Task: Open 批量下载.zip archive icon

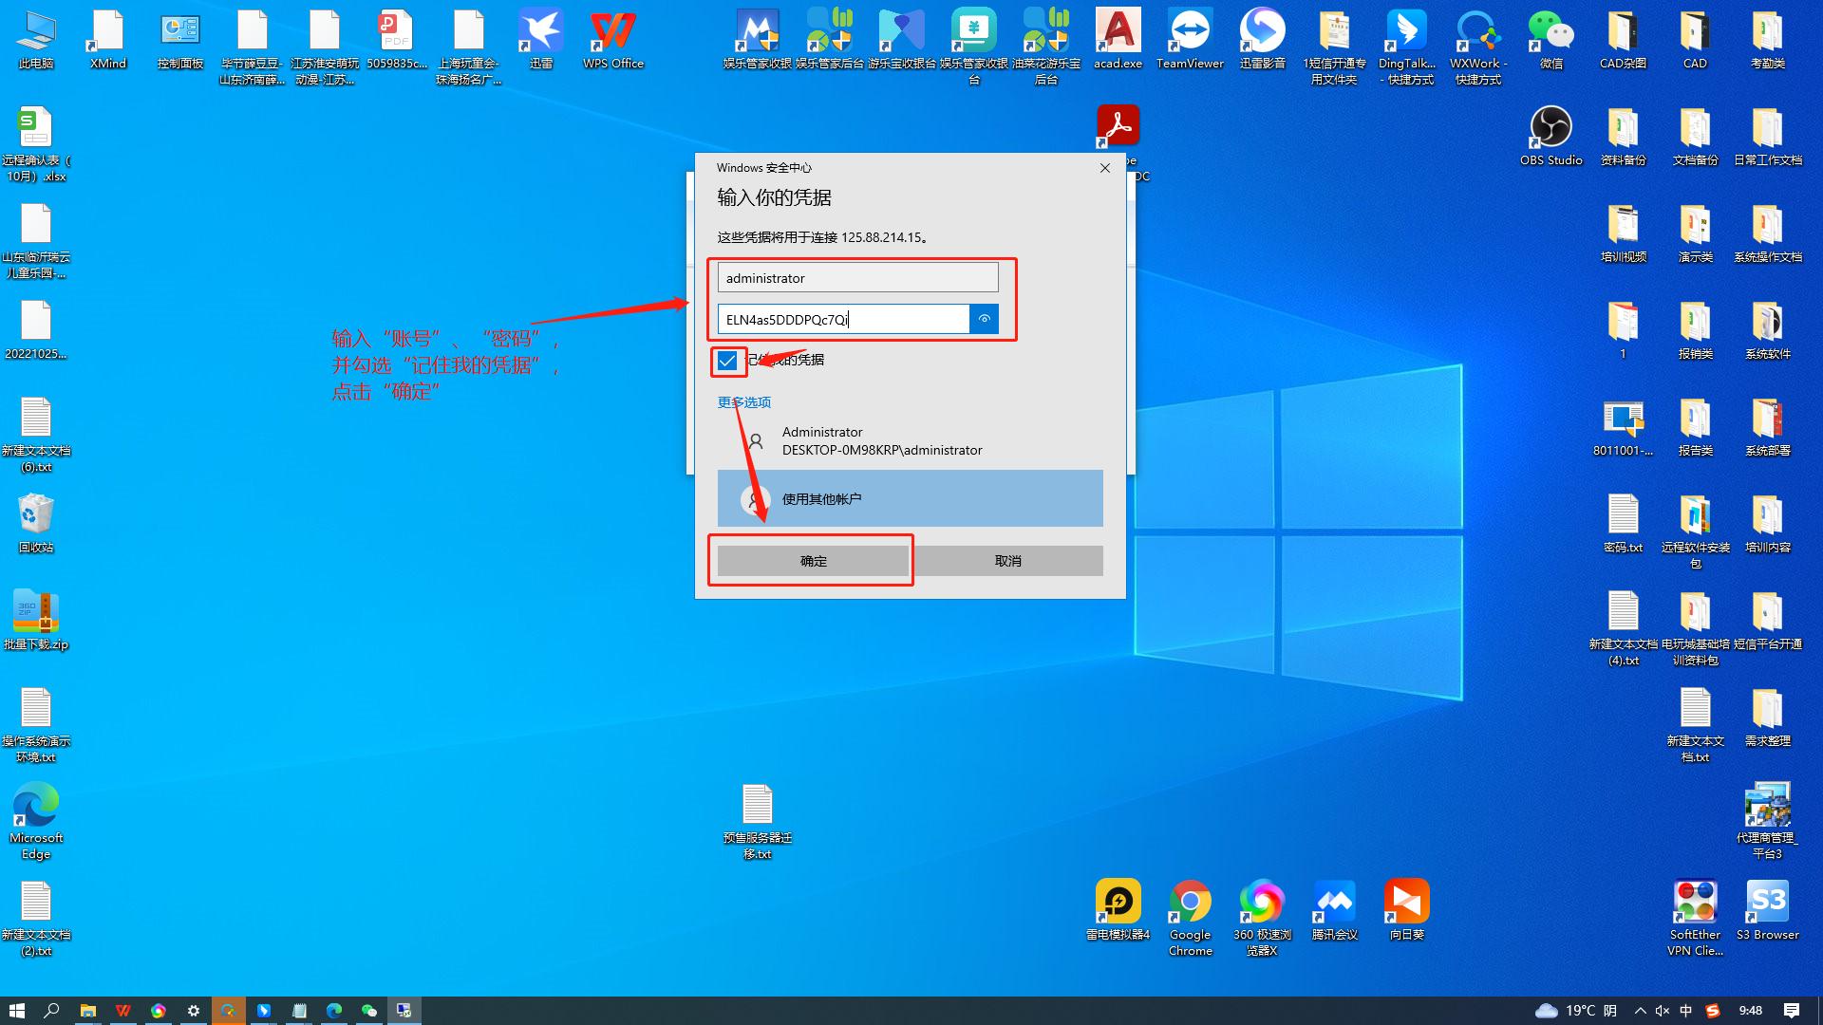Action: [x=36, y=621]
